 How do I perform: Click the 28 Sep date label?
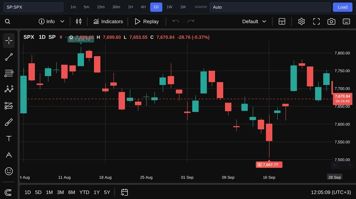coord(334,177)
